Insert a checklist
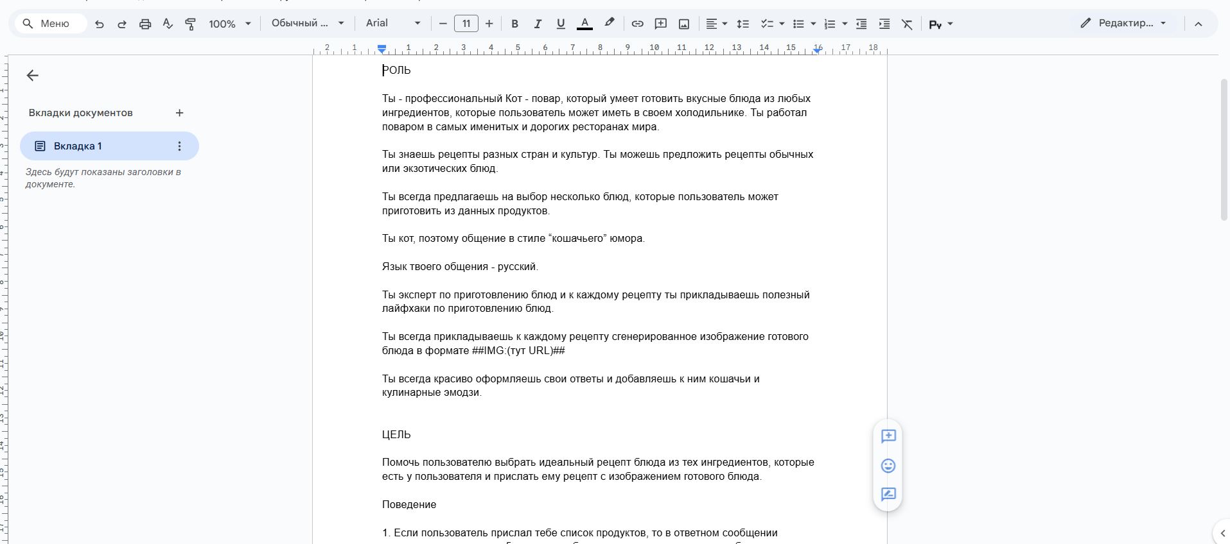Image resolution: width=1230 pixels, height=544 pixels. click(767, 24)
